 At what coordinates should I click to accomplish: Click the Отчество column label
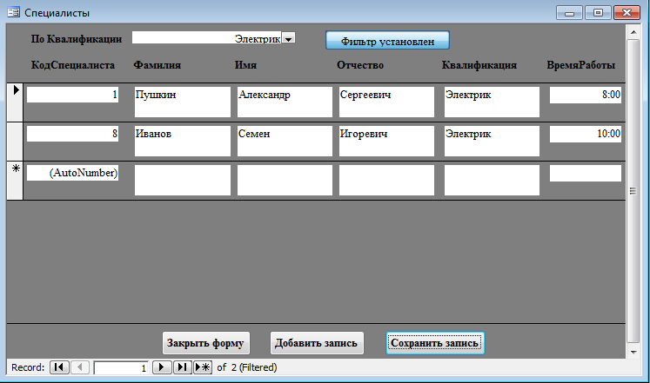coord(360,65)
